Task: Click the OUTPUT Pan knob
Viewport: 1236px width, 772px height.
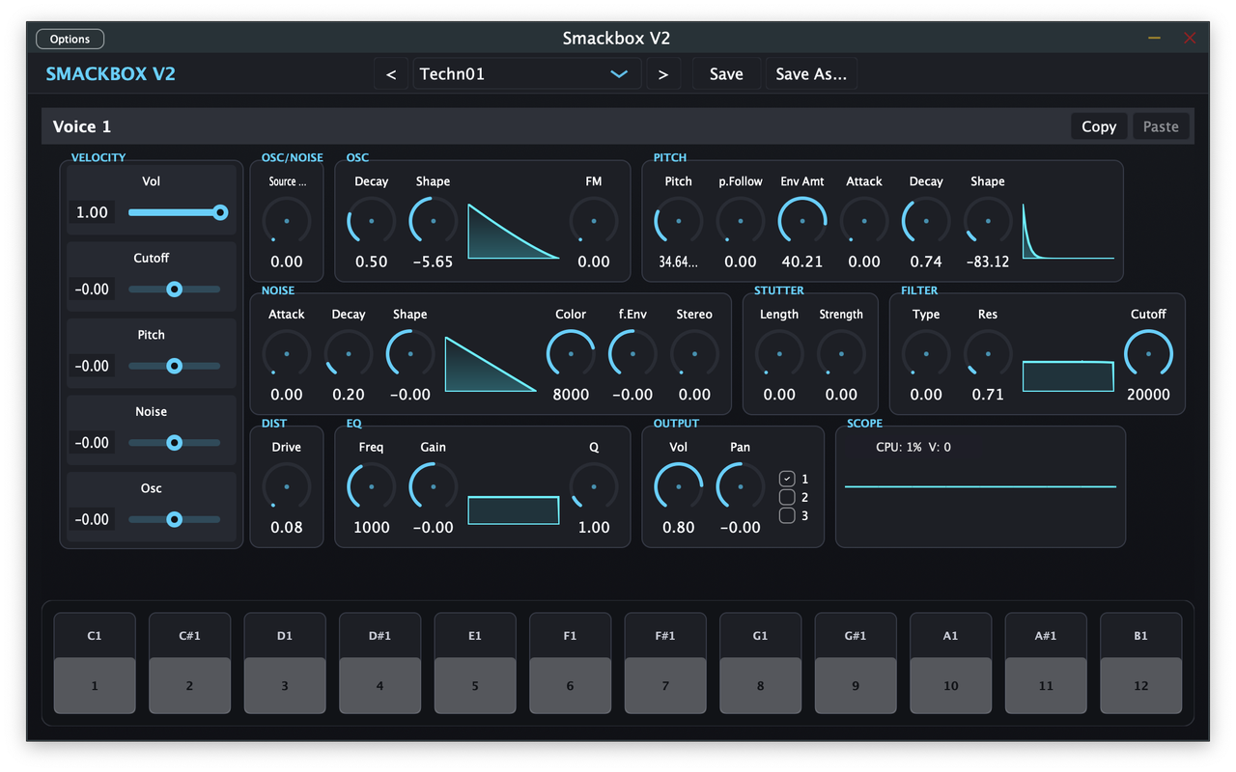Action: click(741, 486)
